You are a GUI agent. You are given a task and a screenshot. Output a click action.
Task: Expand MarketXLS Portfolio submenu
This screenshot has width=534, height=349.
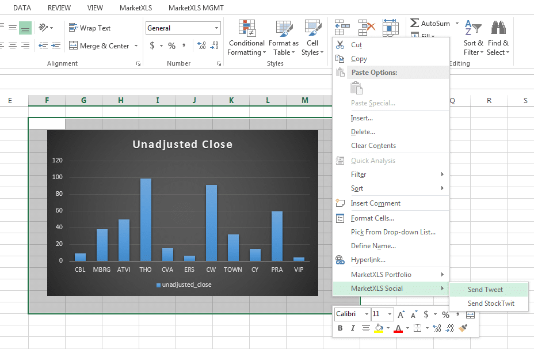[391, 274]
